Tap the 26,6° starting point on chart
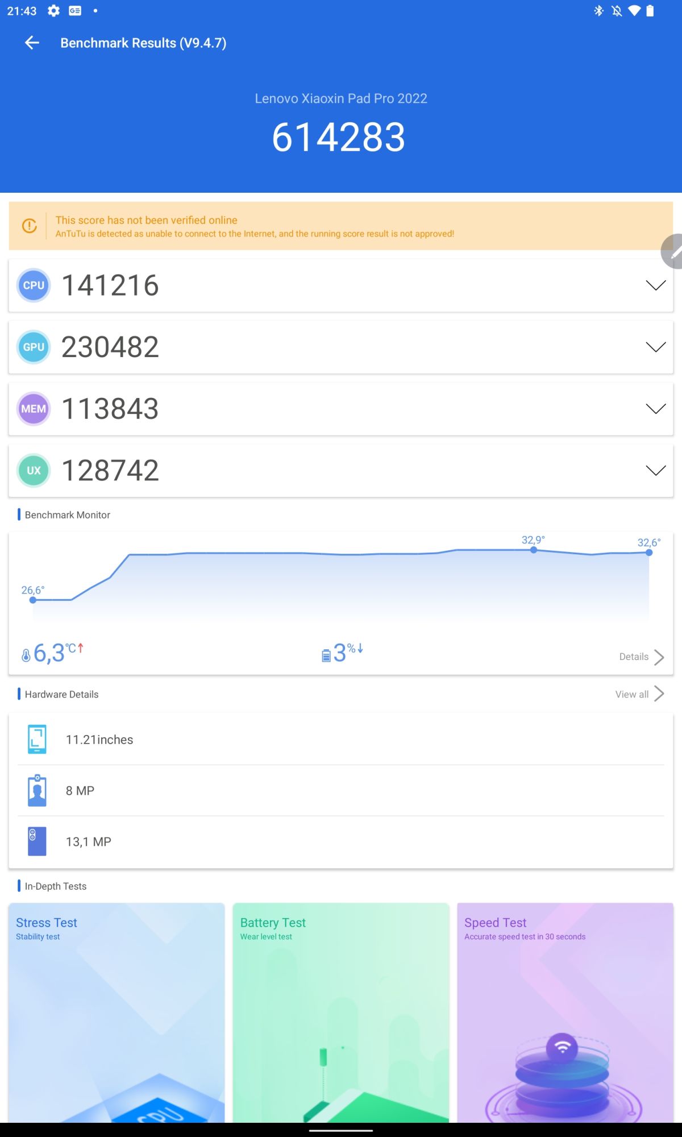682x1137 pixels. tap(33, 600)
